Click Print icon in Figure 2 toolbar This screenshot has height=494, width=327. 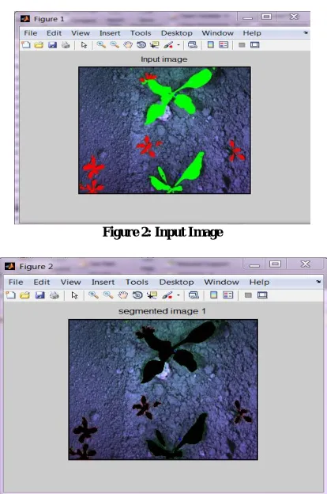(54, 295)
